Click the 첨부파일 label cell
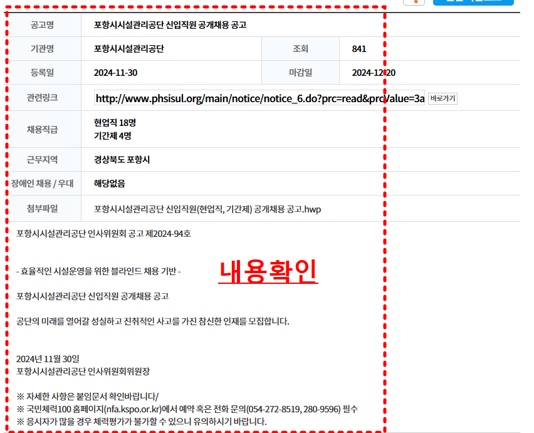This screenshot has height=433, width=534. [x=43, y=208]
